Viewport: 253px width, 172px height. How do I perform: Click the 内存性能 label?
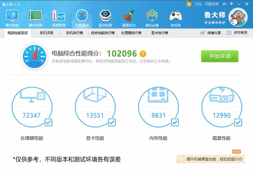tap(158, 138)
